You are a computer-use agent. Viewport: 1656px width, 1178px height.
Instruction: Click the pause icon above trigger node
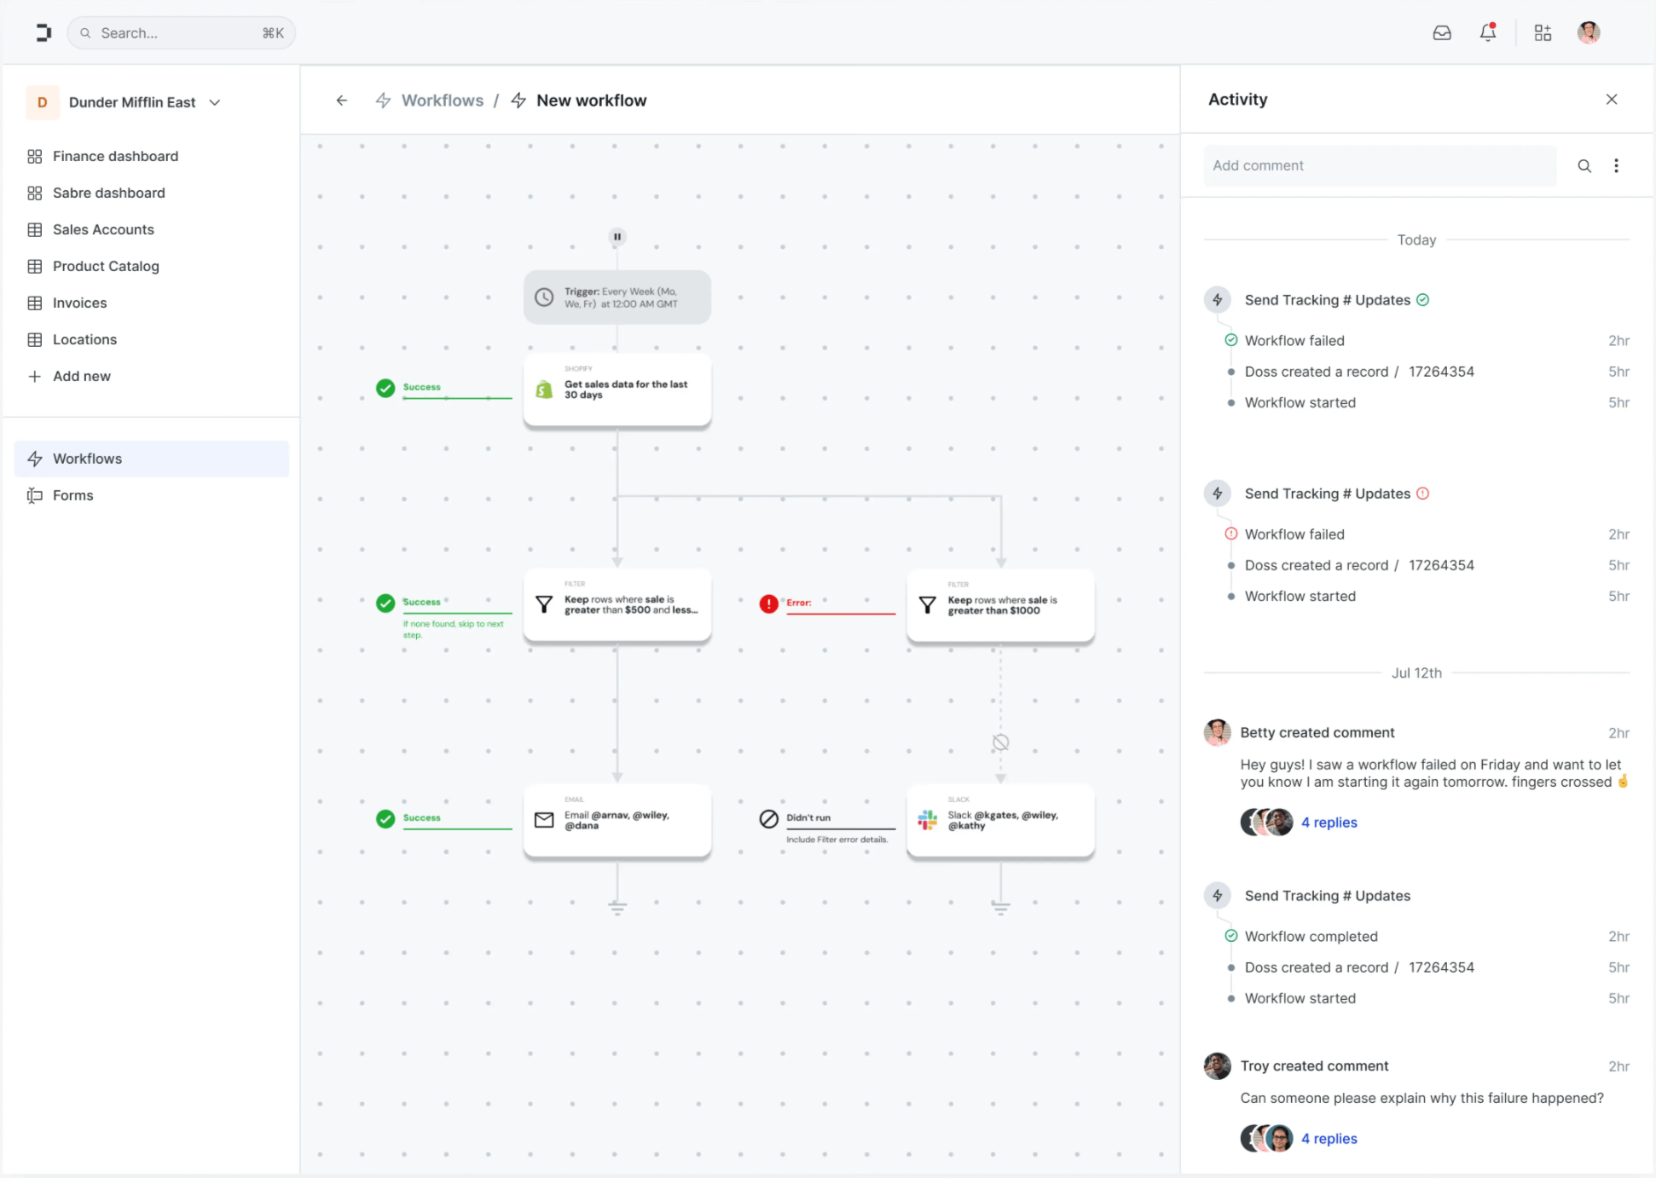[617, 237]
